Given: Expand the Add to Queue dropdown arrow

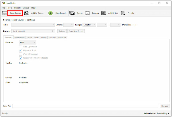Looking at the screenshot, I should [x=46, y=13].
